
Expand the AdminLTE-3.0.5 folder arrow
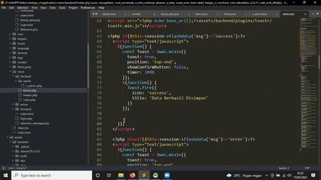pos(13,151)
